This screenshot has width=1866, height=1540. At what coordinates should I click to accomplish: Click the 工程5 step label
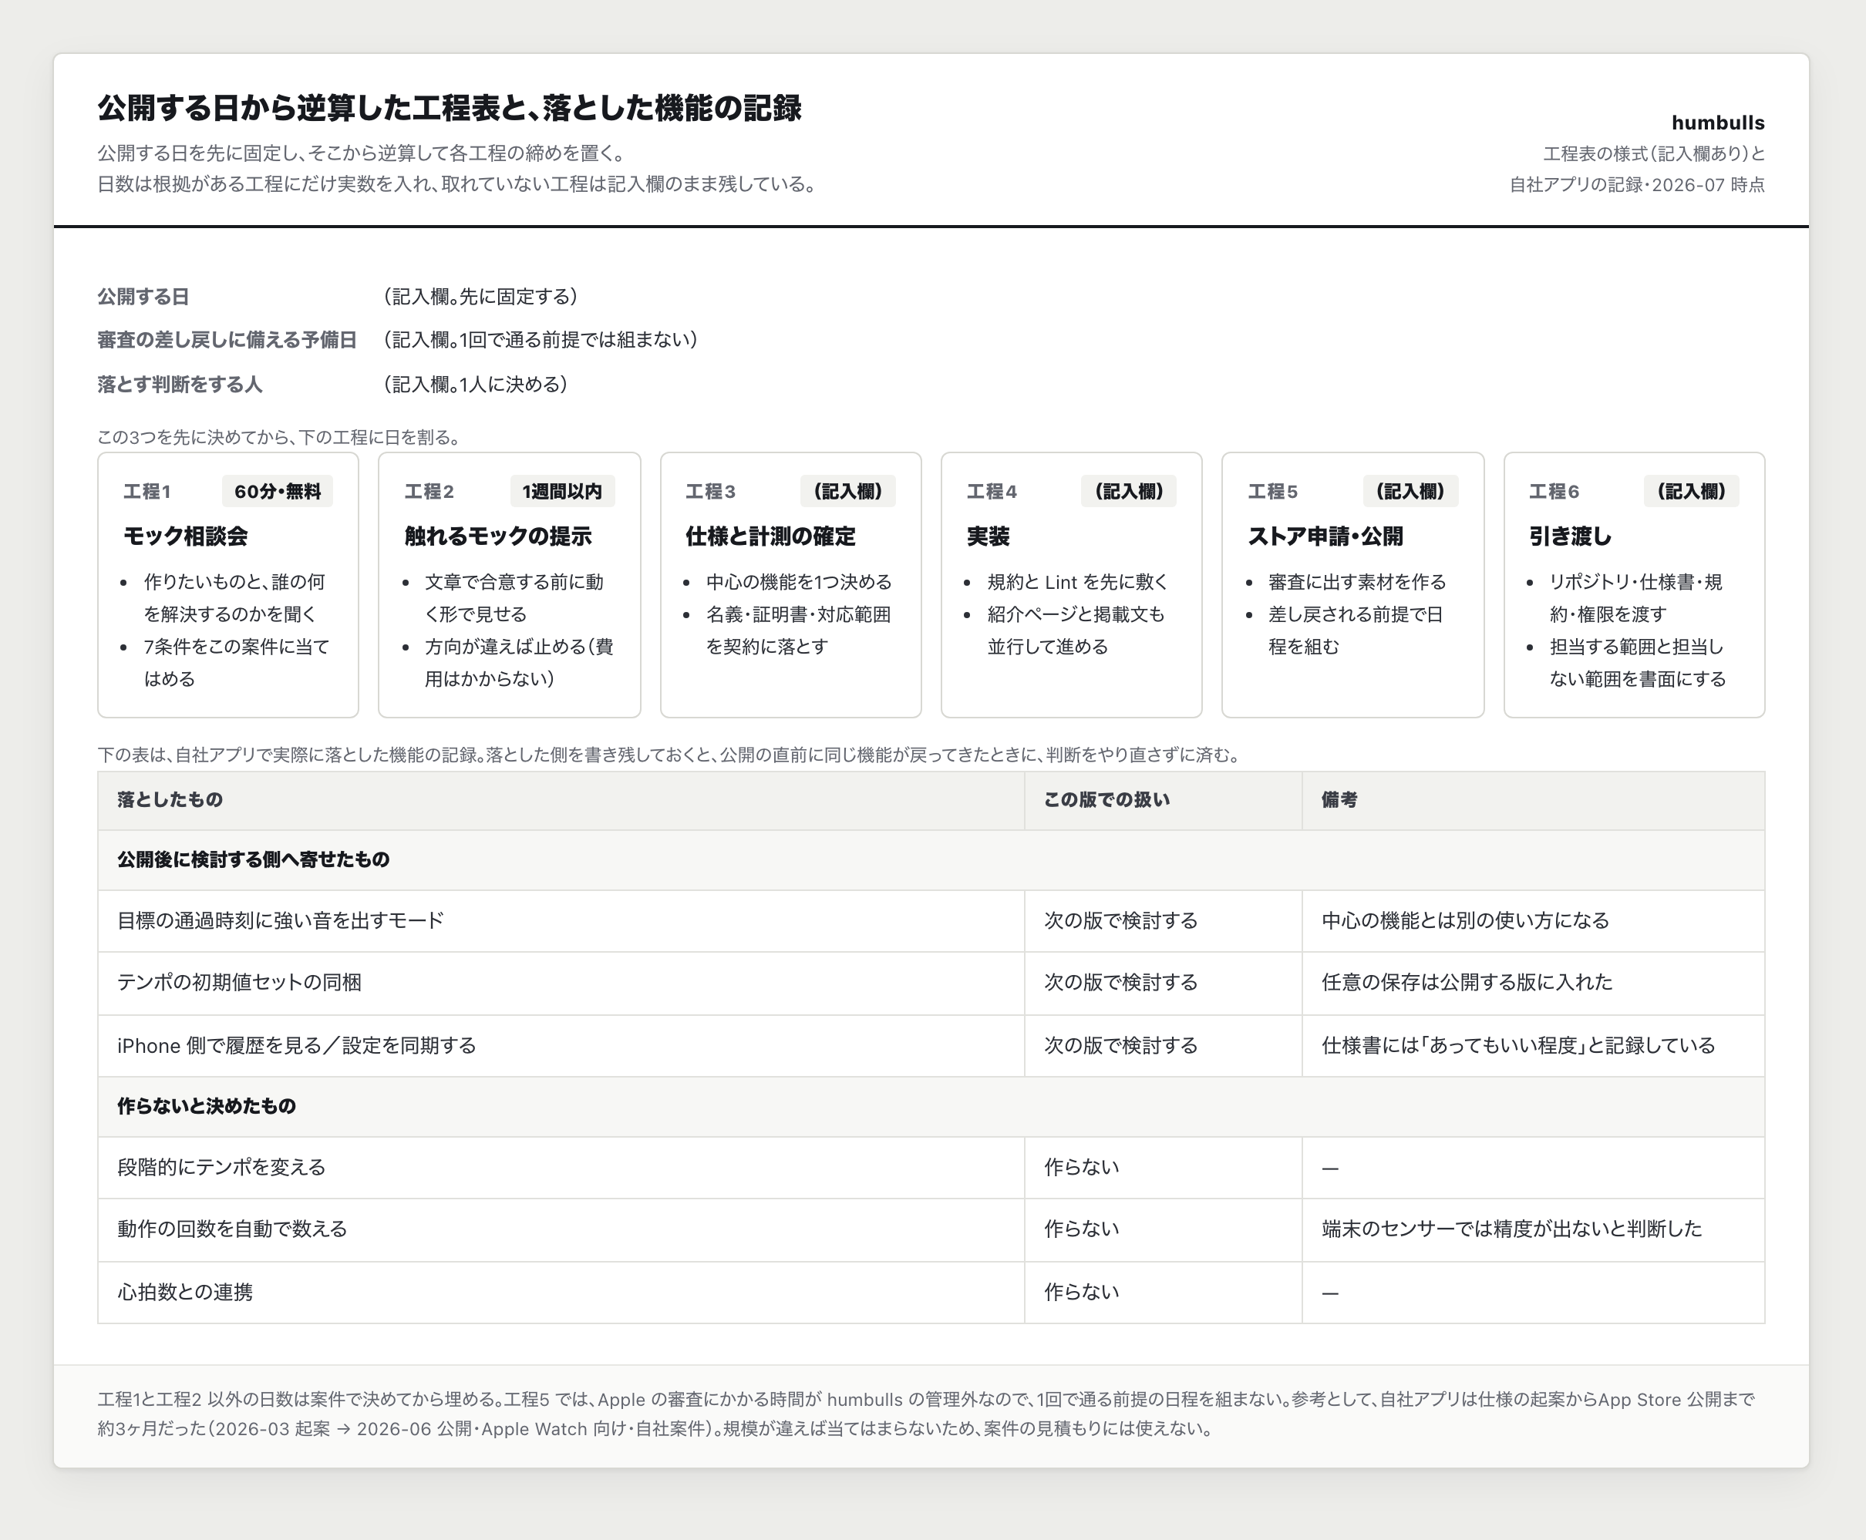coord(1272,492)
